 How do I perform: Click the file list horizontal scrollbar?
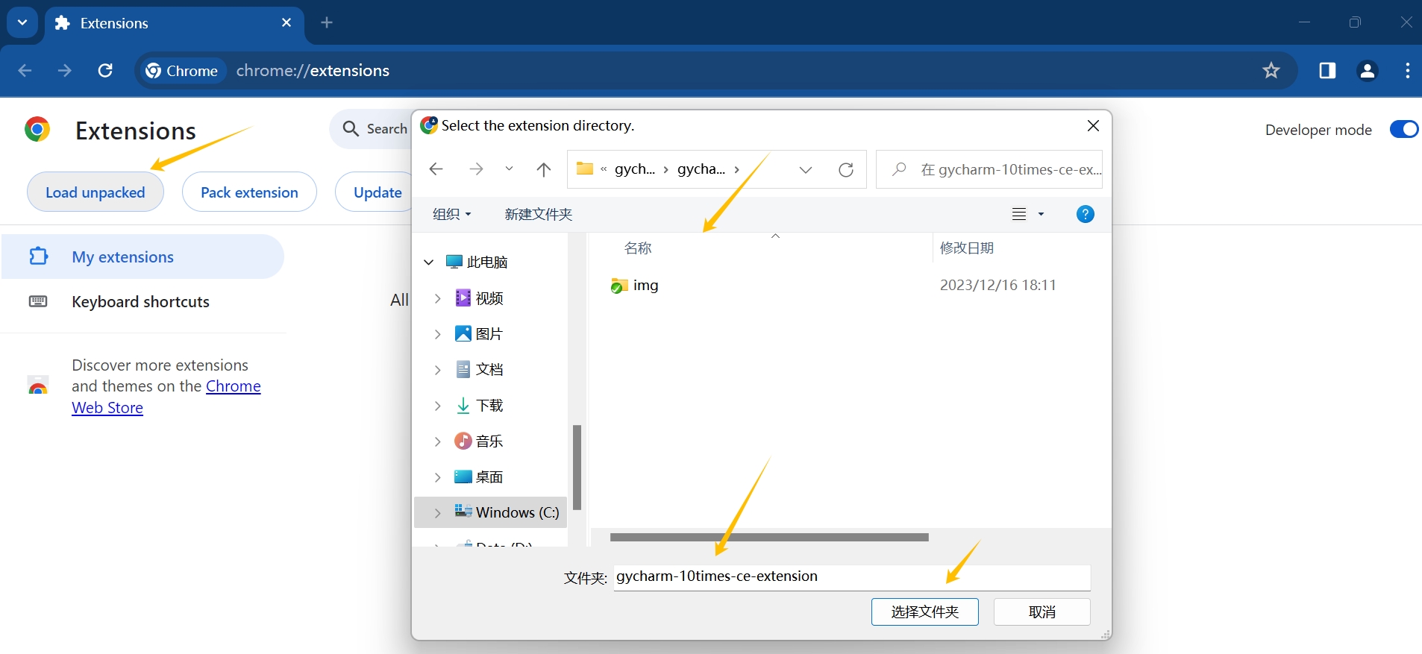tap(769, 537)
